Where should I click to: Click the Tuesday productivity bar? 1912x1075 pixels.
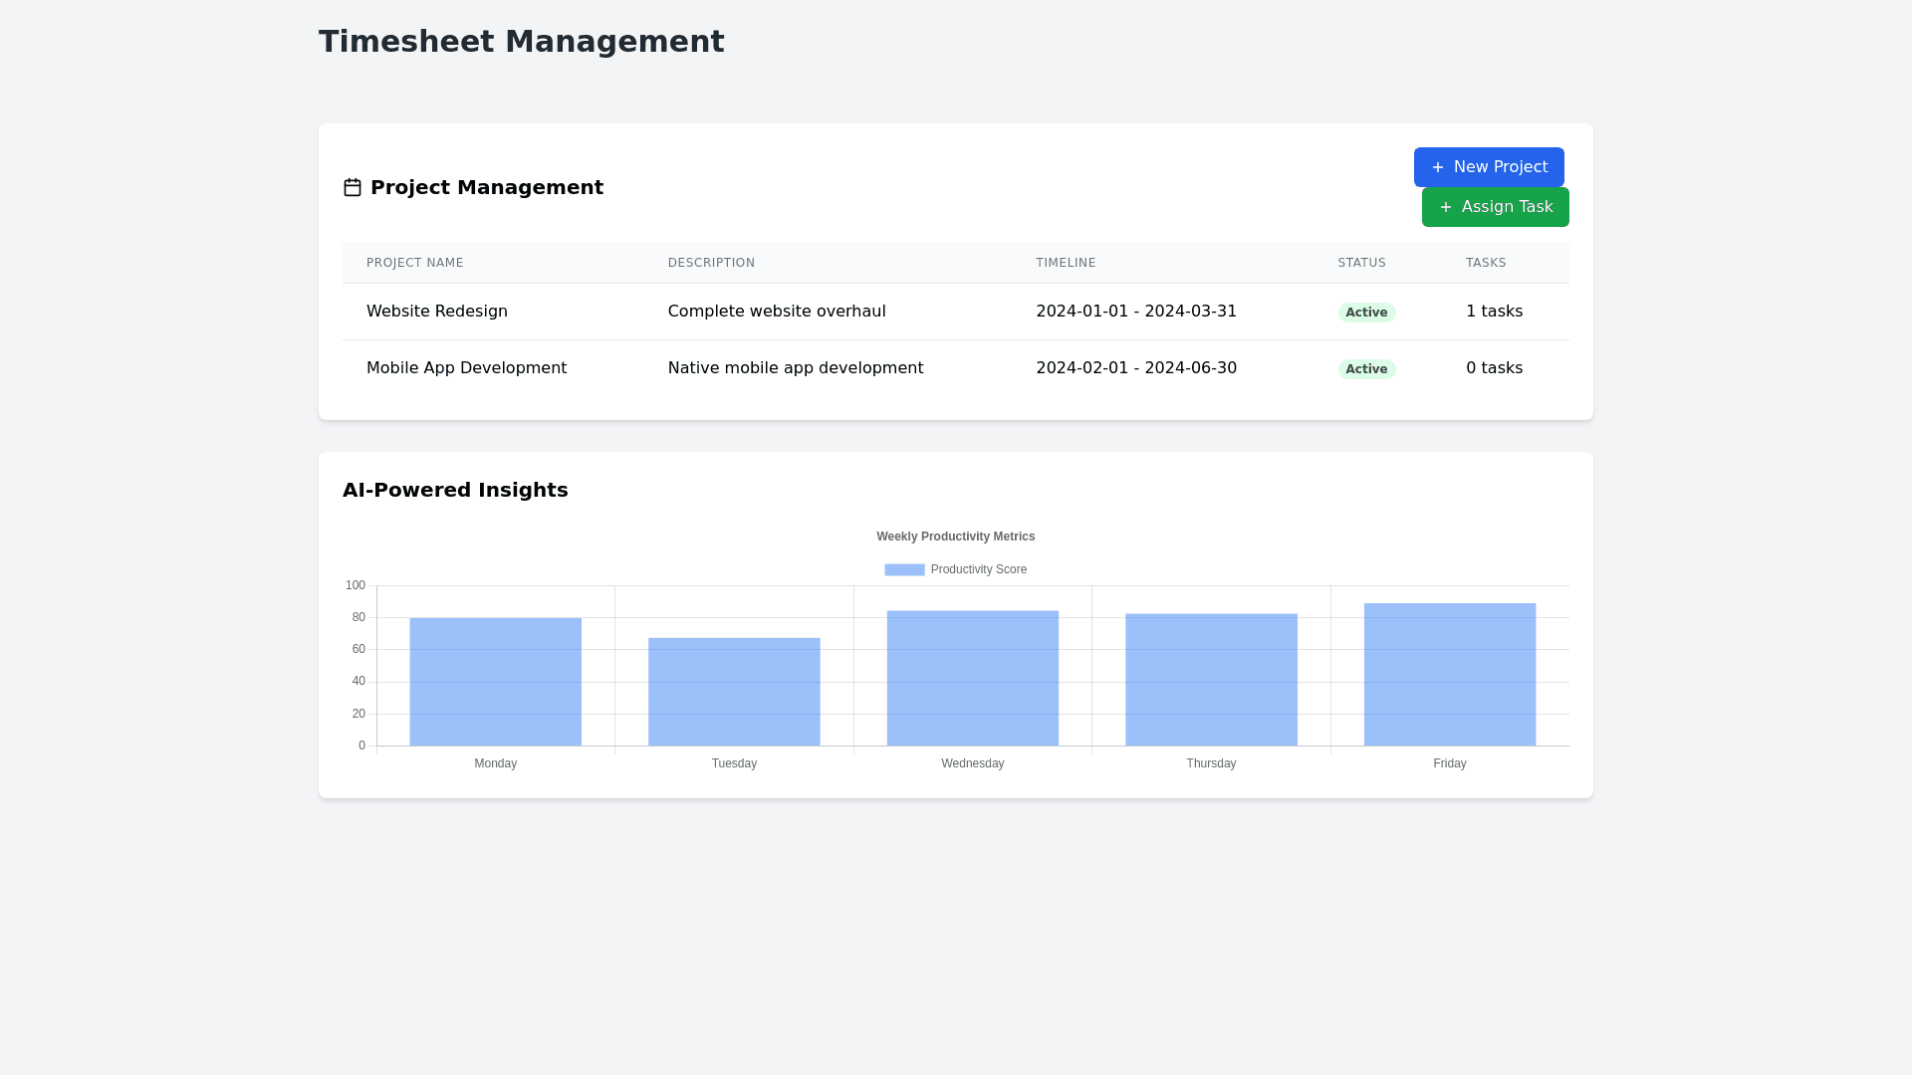(734, 692)
